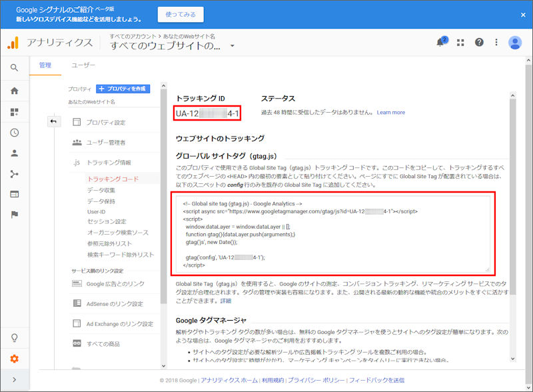Click the Ad Exchange settings icon
Screen dimensions: 533x392
[x=77, y=323]
